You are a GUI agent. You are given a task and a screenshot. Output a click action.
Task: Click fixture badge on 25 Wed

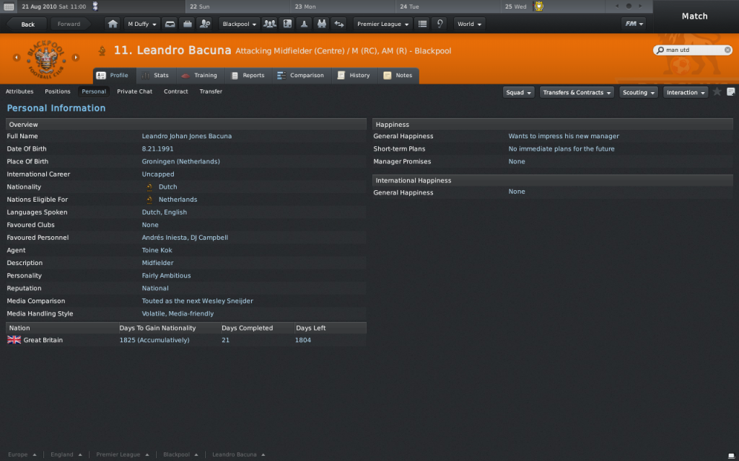point(538,6)
